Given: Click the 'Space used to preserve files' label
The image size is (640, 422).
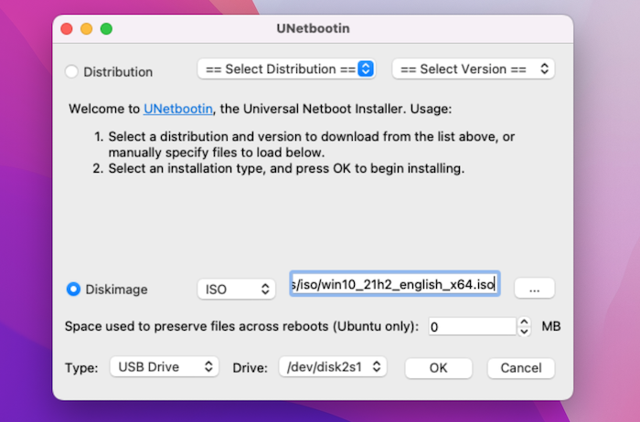Looking at the screenshot, I should [241, 326].
